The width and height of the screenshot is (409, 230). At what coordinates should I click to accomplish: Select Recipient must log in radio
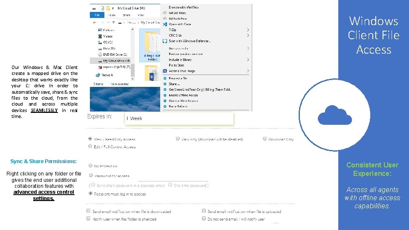point(90,193)
